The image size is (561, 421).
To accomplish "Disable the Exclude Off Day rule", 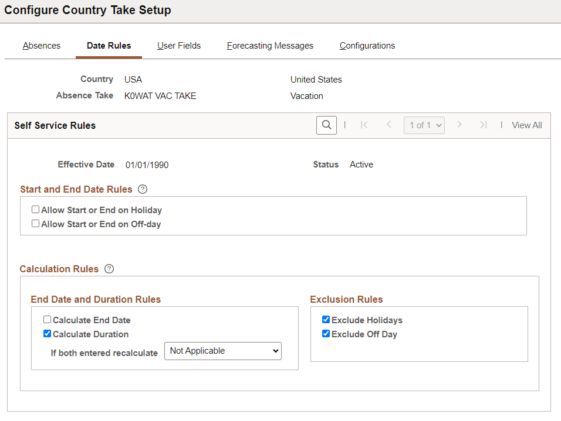I will [x=326, y=333].
